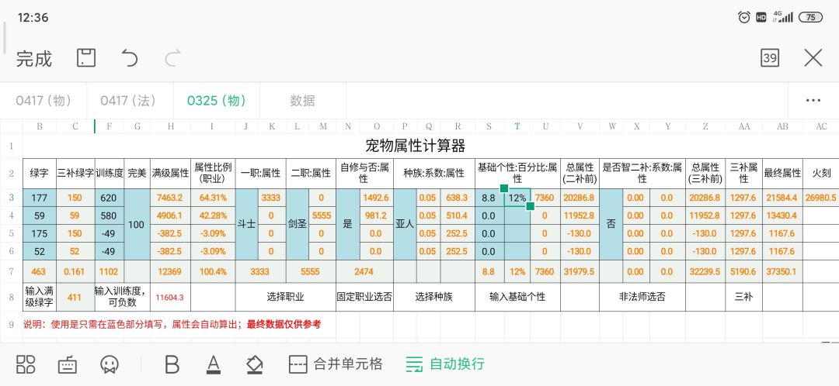
Task: Switch to the 0417（法） sheet tab
Action: point(128,100)
